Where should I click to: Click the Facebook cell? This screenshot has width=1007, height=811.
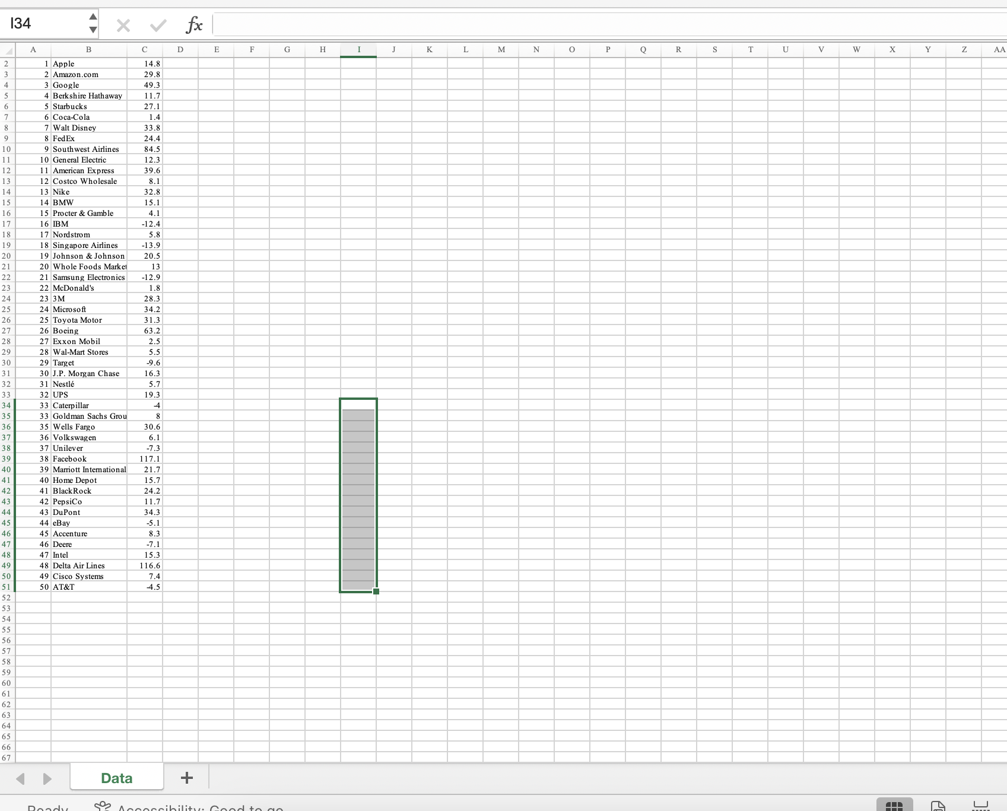tap(89, 459)
